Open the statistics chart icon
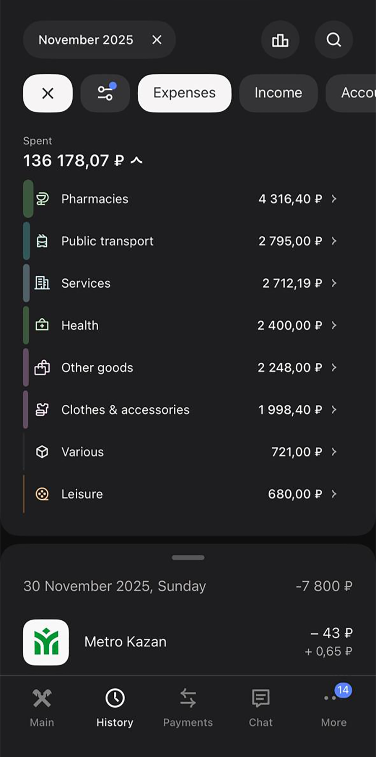The image size is (376, 757). coord(280,40)
